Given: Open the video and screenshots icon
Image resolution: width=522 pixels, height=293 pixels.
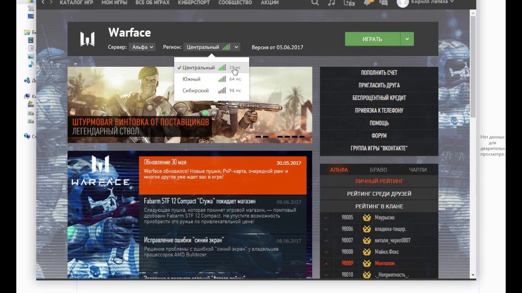Looking at the screenshot, I should (x=349, y=2).
